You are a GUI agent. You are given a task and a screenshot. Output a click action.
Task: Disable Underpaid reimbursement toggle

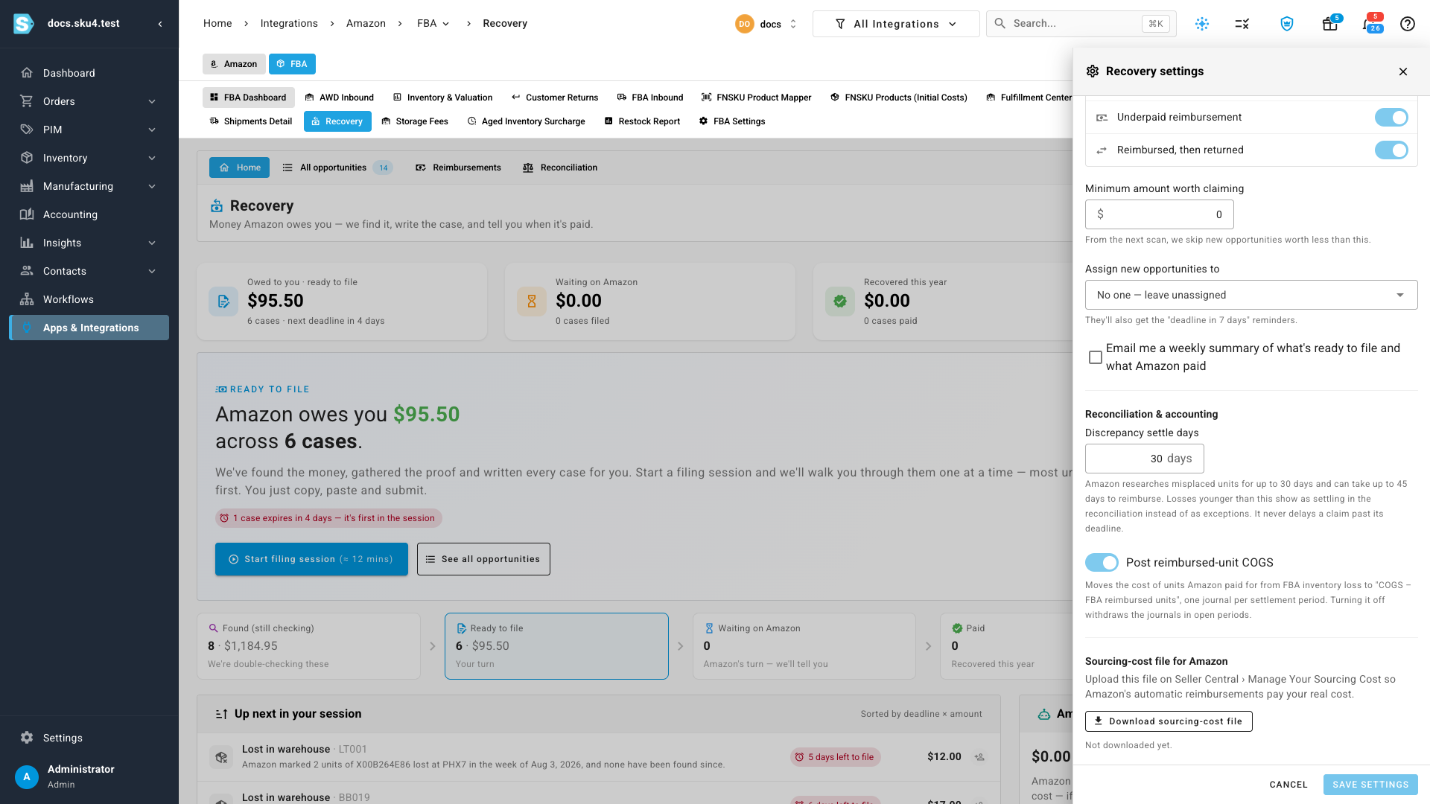1391,118
